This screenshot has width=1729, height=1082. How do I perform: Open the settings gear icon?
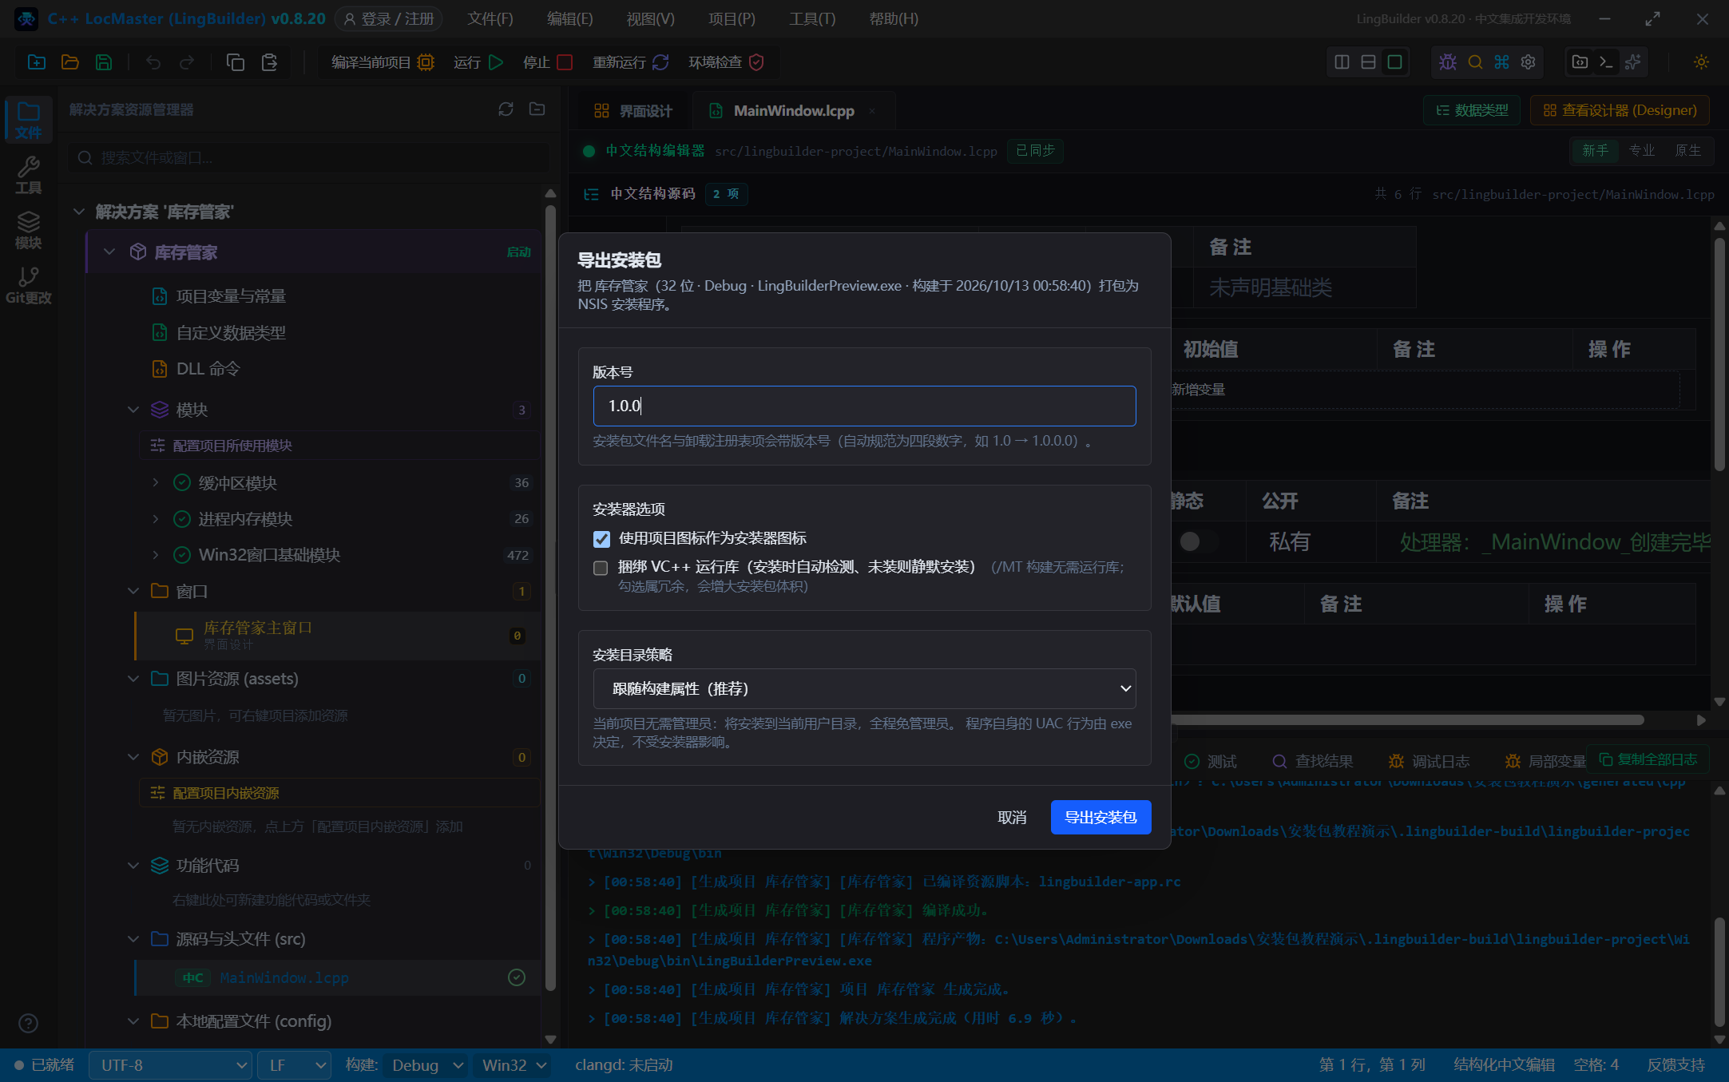(x=1528, y=62)
